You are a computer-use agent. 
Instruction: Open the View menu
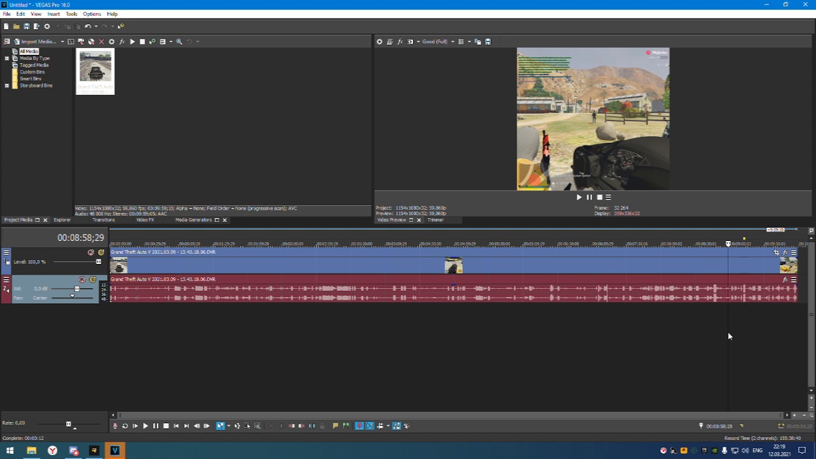click(36, 14)
